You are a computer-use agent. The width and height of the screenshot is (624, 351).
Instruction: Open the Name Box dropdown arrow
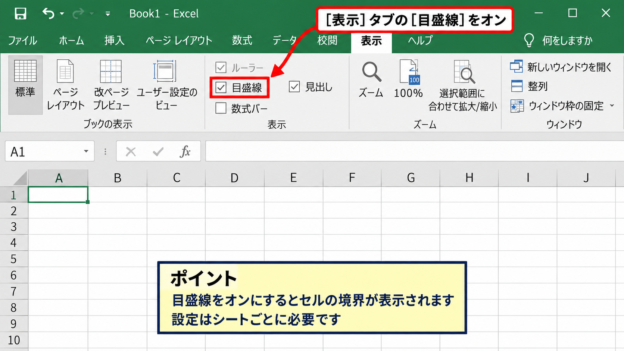[86, 151]
